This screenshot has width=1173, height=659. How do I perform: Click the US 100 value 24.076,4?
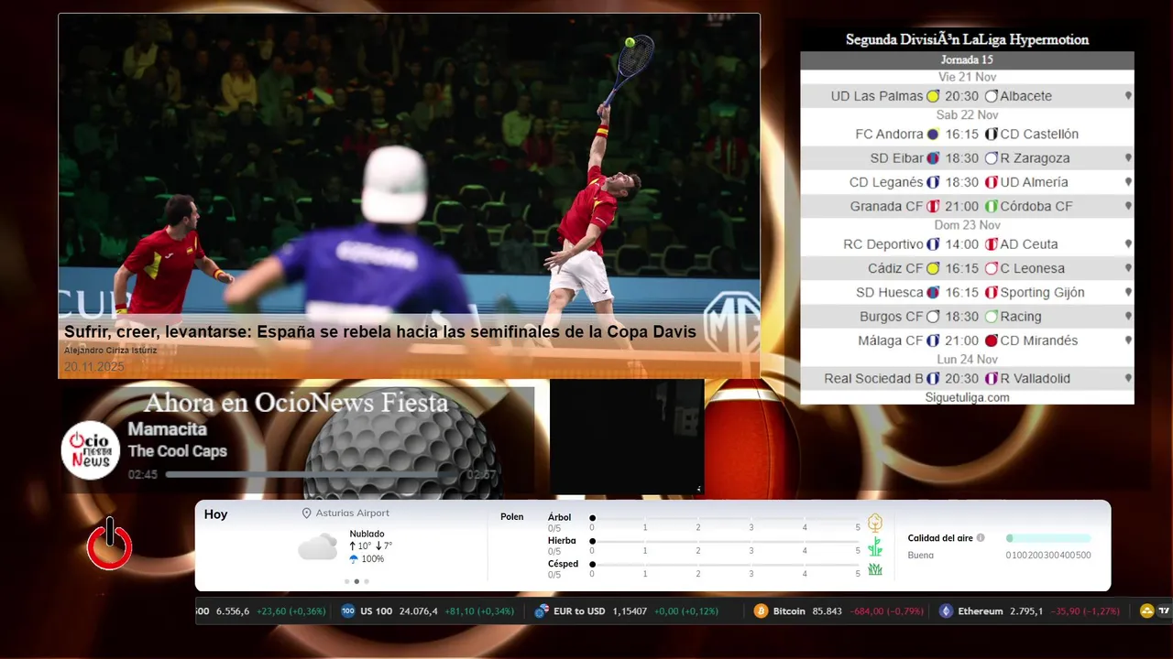(x=419, y=611)
